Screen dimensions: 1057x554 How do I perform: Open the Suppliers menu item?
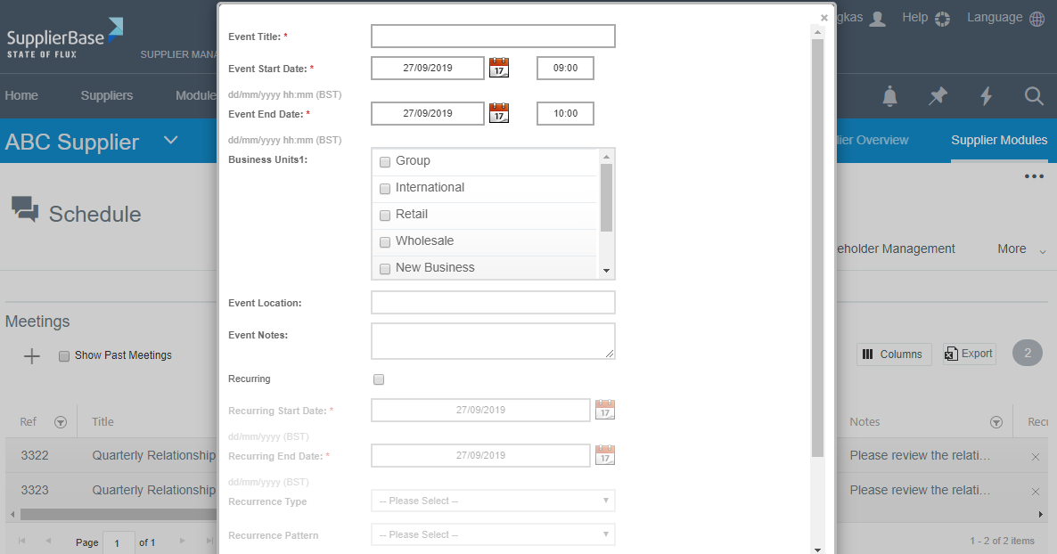coord(106,95)
